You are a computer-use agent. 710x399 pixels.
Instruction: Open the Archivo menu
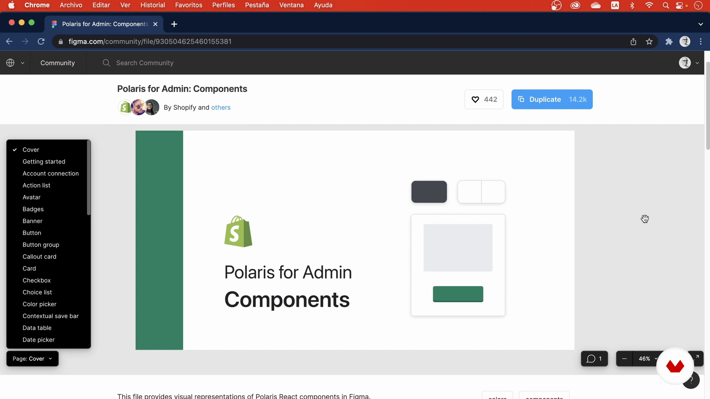tap(71, 5)
